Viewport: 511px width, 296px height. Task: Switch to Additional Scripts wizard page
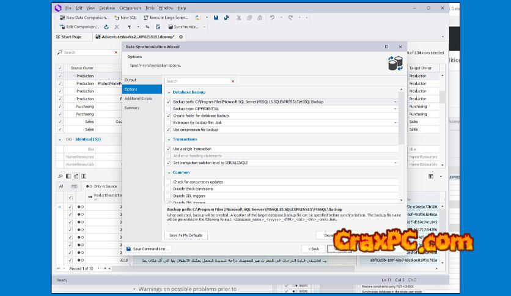click(138, 98)
